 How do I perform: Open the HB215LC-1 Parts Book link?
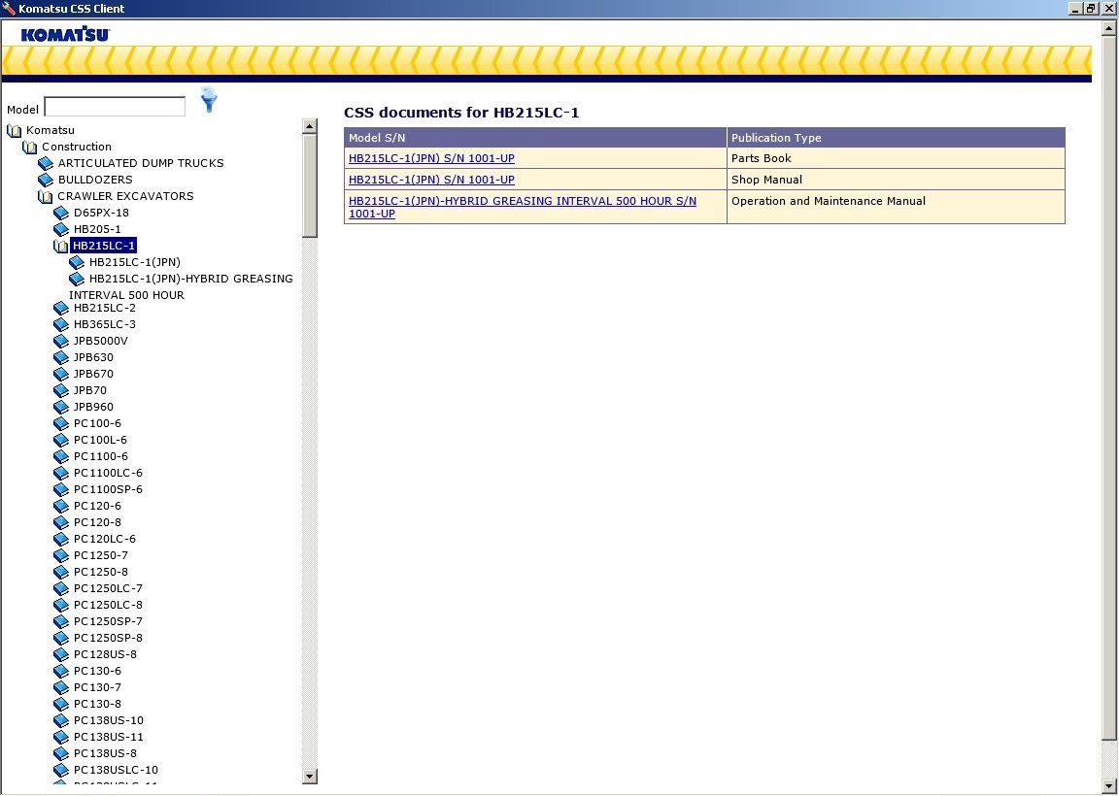(431, 158)
